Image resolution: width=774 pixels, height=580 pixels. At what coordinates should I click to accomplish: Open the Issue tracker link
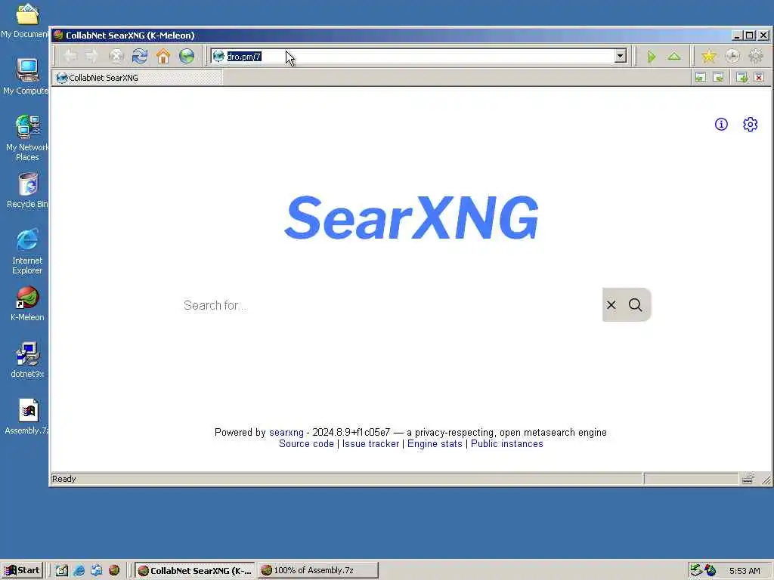point(370,444)
